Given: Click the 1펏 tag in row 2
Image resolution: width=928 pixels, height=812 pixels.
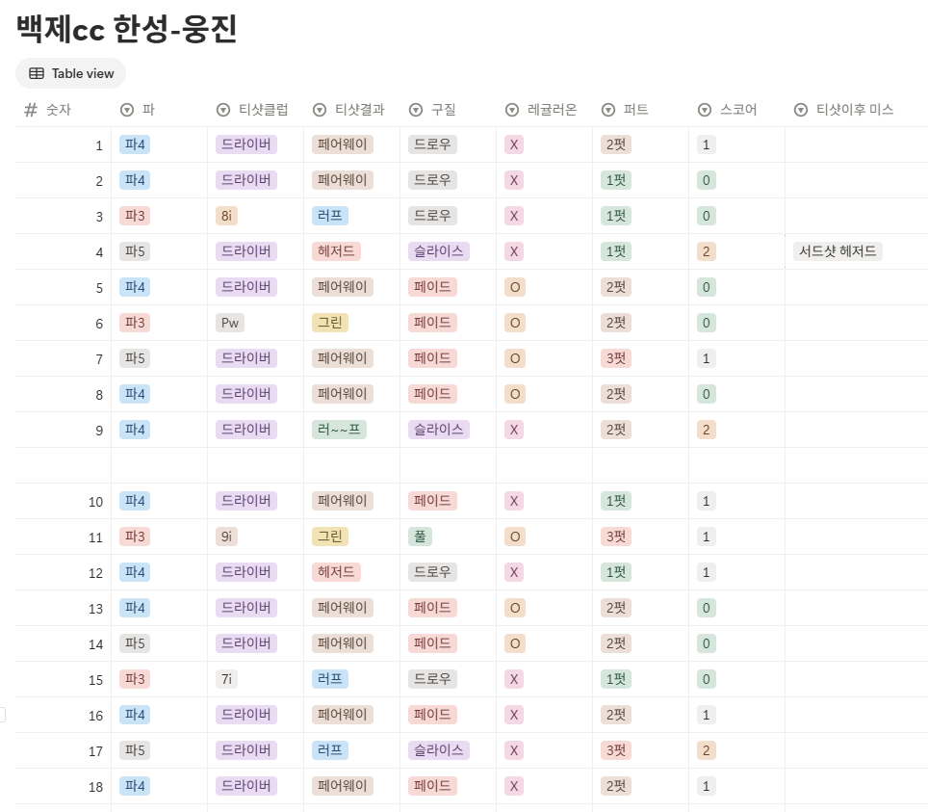Looking at the screenshot, I should 616,180.
